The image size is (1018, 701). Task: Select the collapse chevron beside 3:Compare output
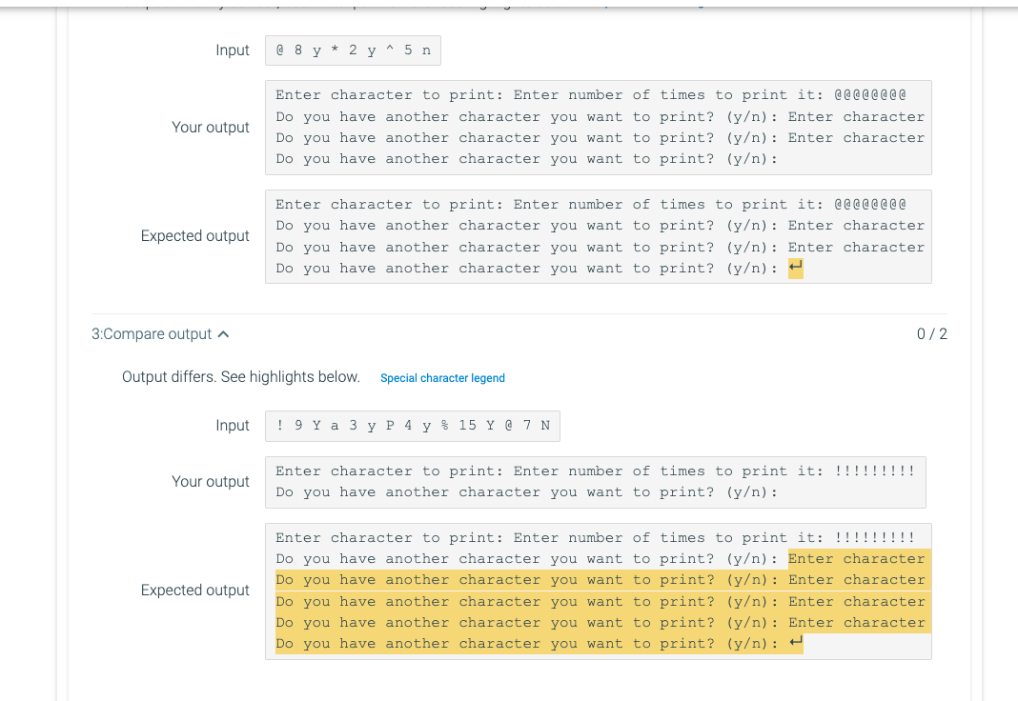click(225, 333)
